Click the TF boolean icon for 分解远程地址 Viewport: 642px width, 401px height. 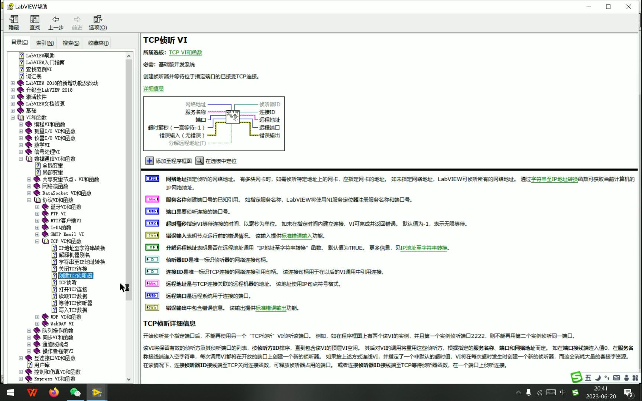(x=152, y=247)
